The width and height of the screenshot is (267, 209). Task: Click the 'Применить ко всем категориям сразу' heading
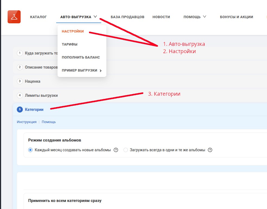(x=65, y=201)
